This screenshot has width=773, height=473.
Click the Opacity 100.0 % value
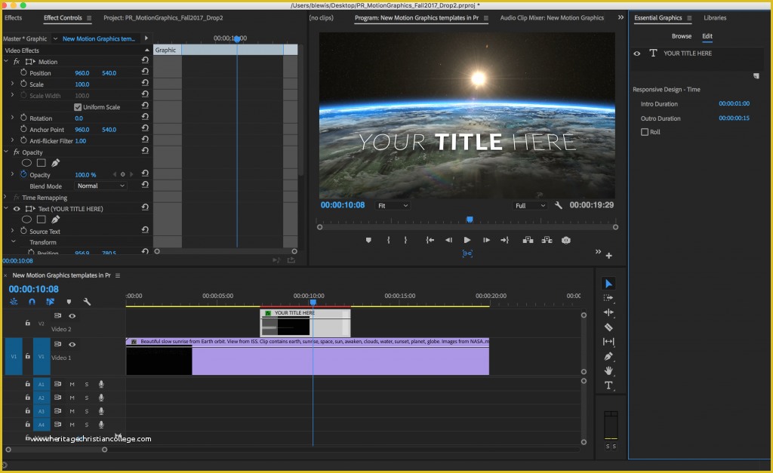pos(85,175)
